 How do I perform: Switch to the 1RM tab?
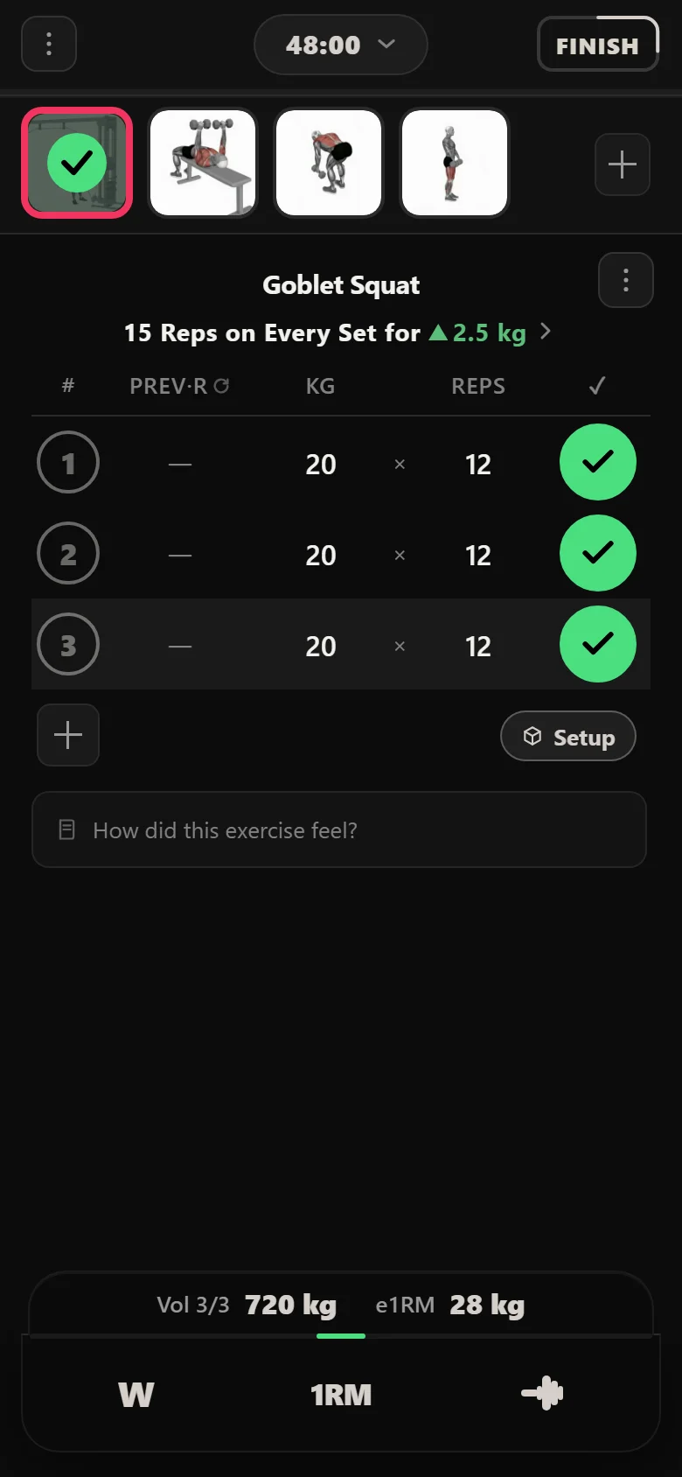(341, 1394)
